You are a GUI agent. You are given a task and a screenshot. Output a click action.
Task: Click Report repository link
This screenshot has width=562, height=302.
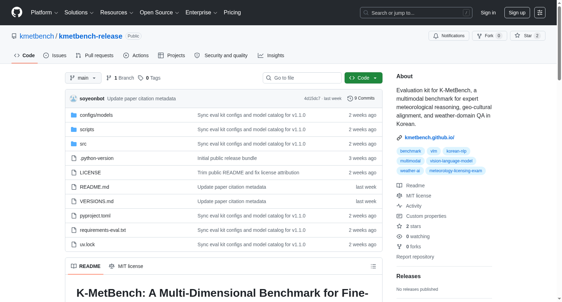(415, 257)
